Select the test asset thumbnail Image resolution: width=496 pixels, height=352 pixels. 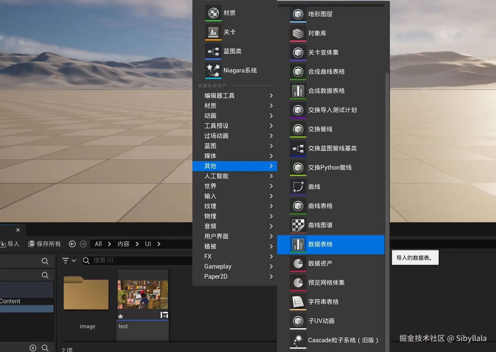[x=143, y=294]
